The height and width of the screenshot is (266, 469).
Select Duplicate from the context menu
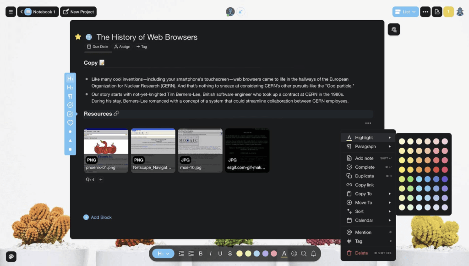coord(364,176)
